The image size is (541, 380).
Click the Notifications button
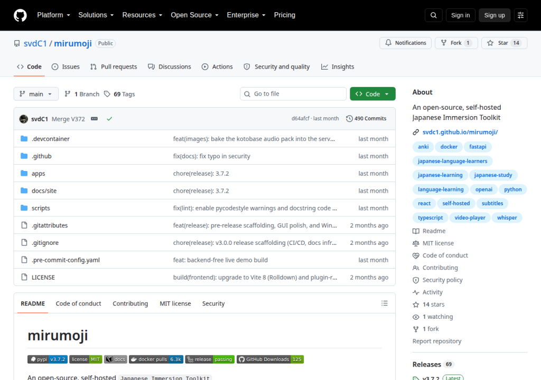[405, 43]
